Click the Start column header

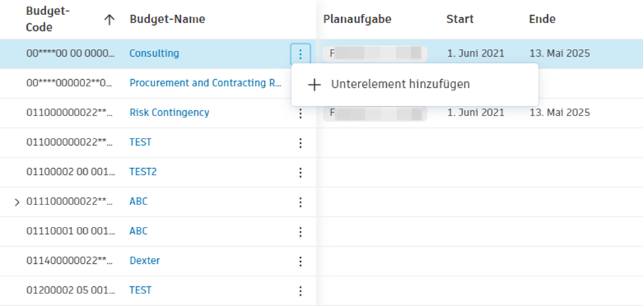click(x=459, y=20)
